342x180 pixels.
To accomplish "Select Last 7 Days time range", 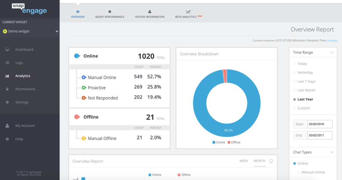I will [x=306, y=81].
